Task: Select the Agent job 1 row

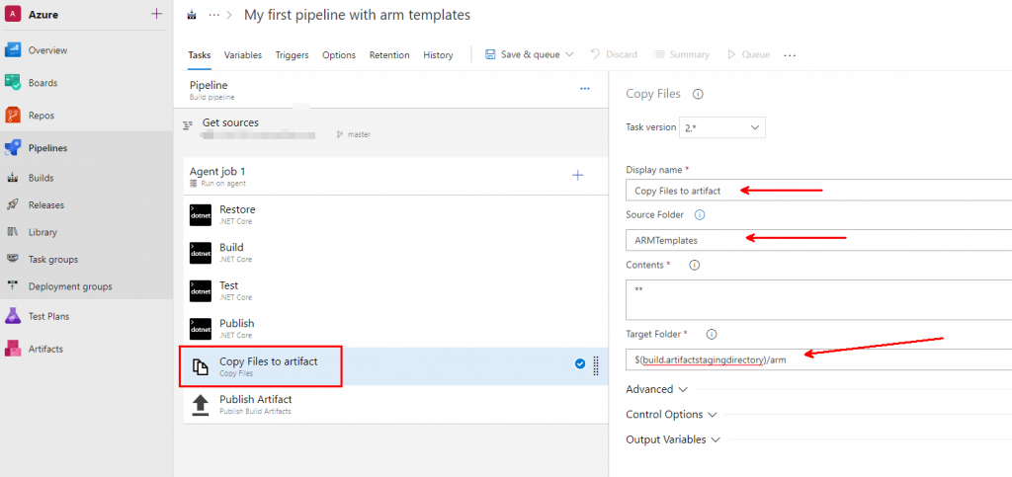Action: tap(394, 176)
